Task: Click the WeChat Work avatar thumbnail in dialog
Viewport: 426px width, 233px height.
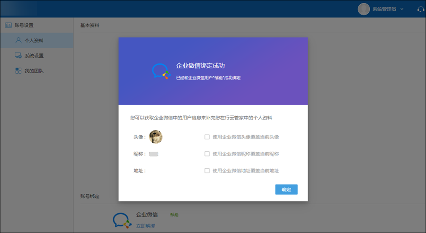Action: coord(156,137)
